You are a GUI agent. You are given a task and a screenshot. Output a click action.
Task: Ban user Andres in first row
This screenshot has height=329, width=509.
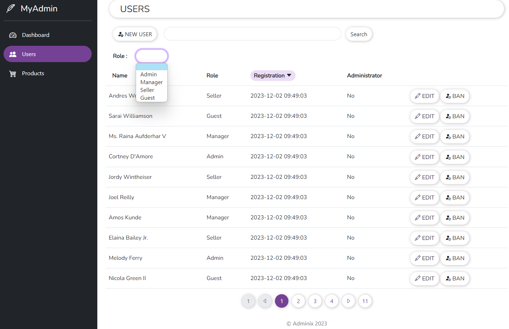coord(455,96)
